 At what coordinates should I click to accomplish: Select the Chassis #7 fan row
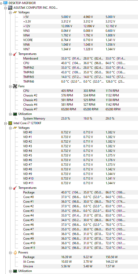pyautogui.click(x=80, y=109)
